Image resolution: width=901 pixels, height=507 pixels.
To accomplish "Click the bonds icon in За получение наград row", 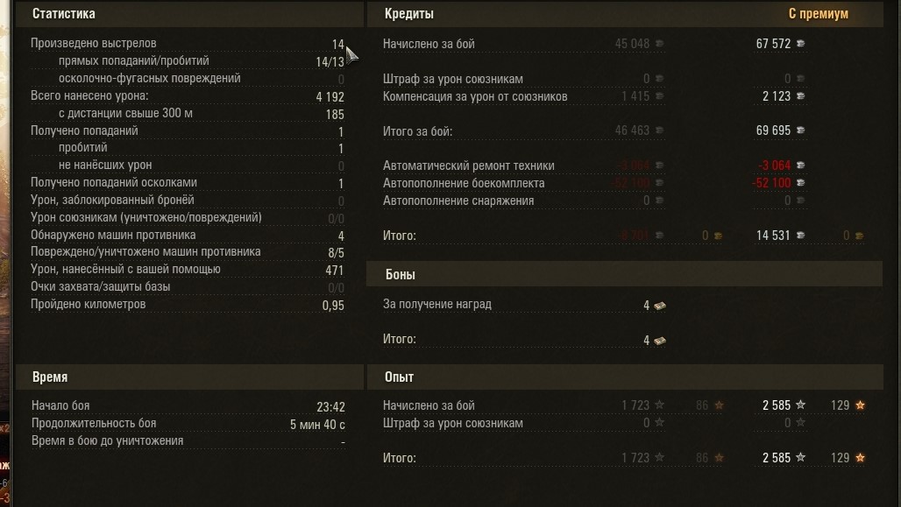I will click(x=659, y=306).
